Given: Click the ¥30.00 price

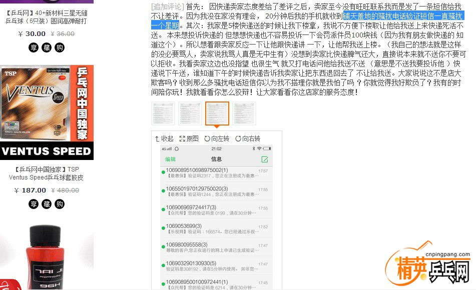Looking at the screenshot, I should point(32,33).
